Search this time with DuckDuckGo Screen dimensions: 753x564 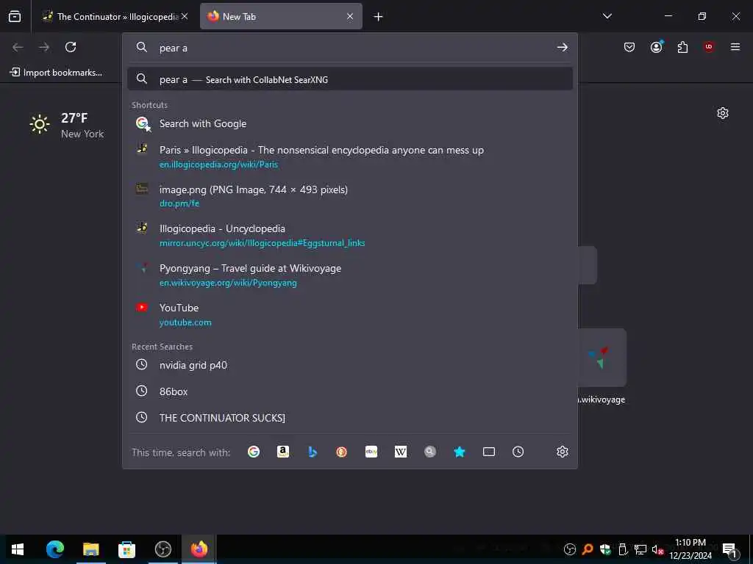tap(341, 452)
